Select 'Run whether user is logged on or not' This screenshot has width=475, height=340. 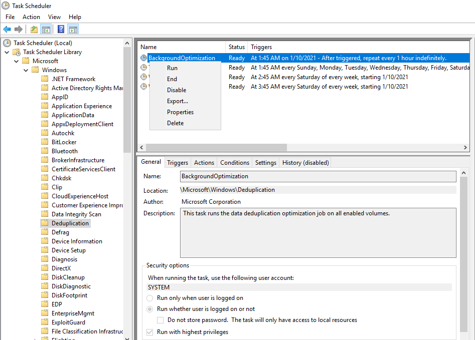149,309
